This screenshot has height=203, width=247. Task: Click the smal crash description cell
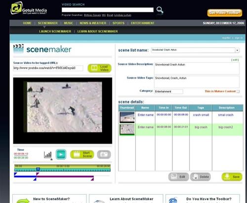[x=226, y=115]
